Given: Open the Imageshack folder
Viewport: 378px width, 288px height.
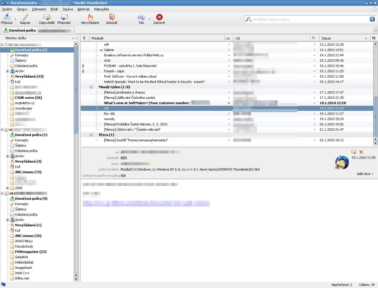Looking at the screenshot, I should click(24, 268).
